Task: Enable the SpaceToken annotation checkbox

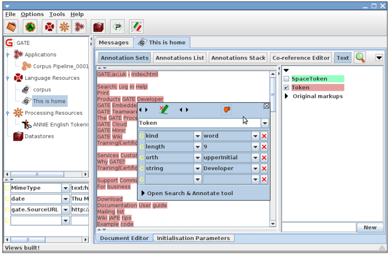Action: point(286,79)
